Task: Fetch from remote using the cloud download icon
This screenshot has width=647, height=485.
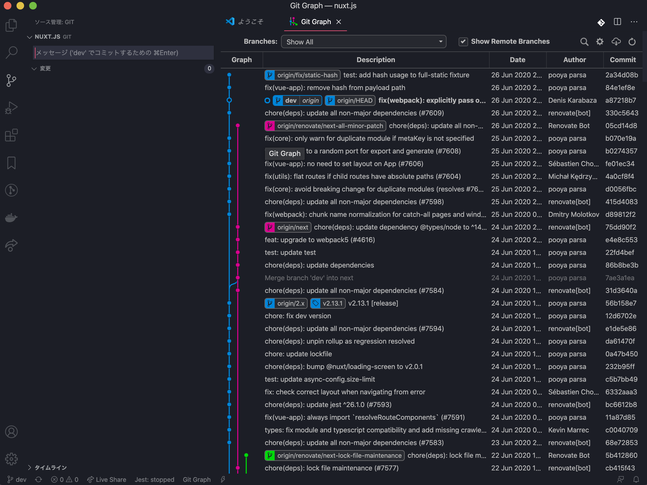Action: tap(616, 42)
